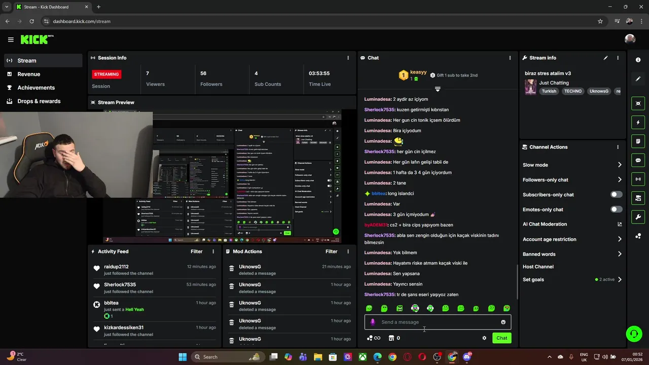Viewport: 649px width, 365px height.
Task: Open the Windows Start menu
Action: tap(183, 357)
